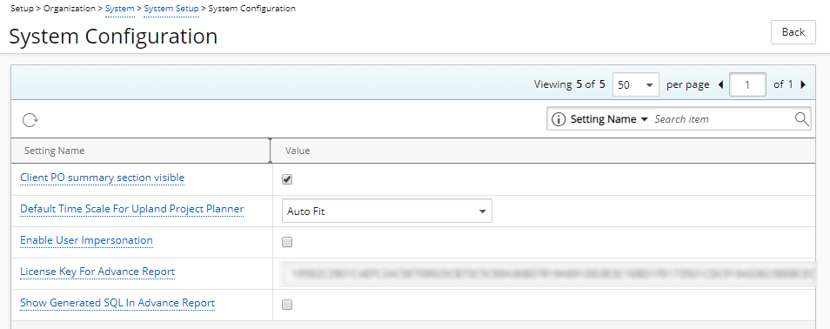Open Default Time Scale For Upland Project Planner
The height and width of the screenshot is (329, 830).
131,209
